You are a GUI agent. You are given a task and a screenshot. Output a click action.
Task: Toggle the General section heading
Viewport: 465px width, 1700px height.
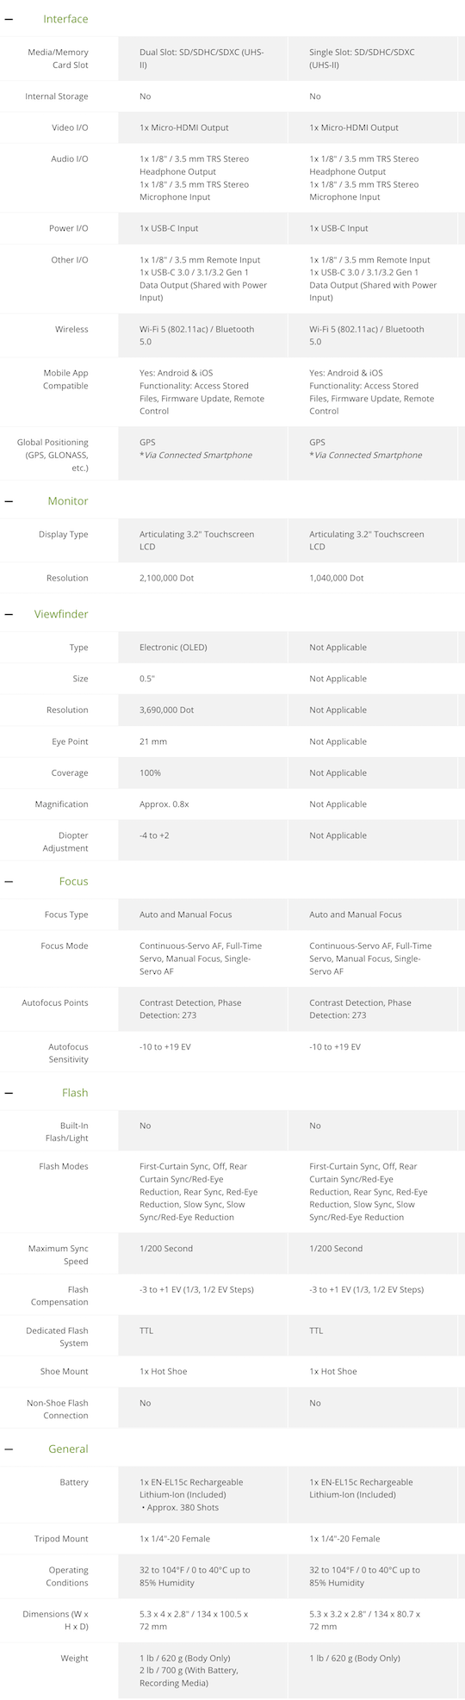(x=68, y=1449)
